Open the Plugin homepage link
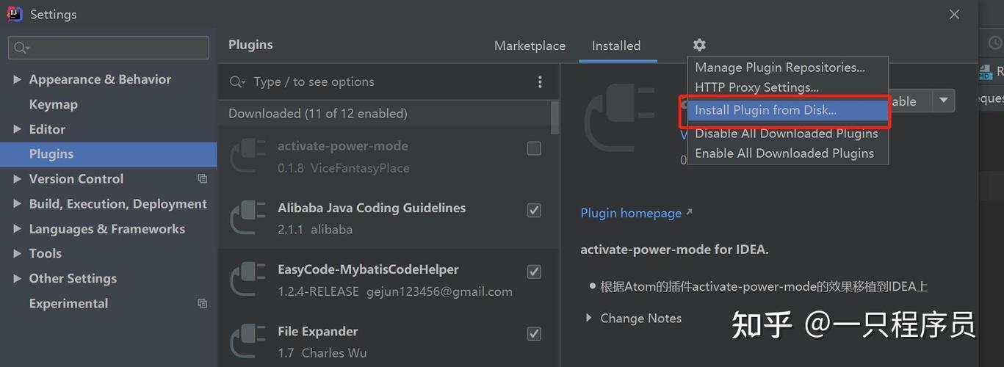The height and width of the screenshot is (367, 1004). (631, 213)
